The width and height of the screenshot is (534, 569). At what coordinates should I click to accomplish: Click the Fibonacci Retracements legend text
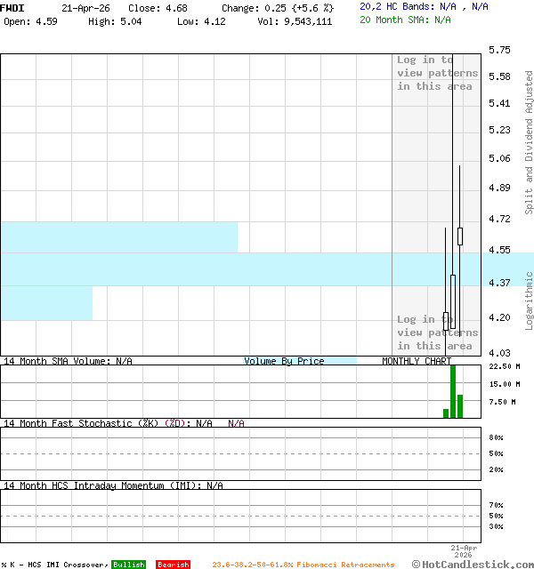pos(303,565)
